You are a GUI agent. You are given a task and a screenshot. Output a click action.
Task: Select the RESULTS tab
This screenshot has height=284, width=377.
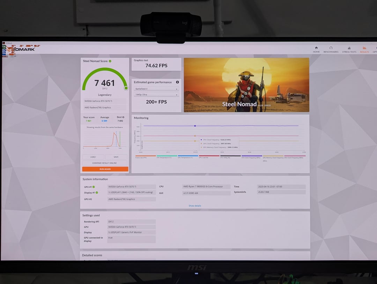coord(364,50)
